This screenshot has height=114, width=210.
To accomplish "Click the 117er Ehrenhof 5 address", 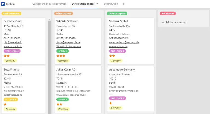I will click(13, 26).
